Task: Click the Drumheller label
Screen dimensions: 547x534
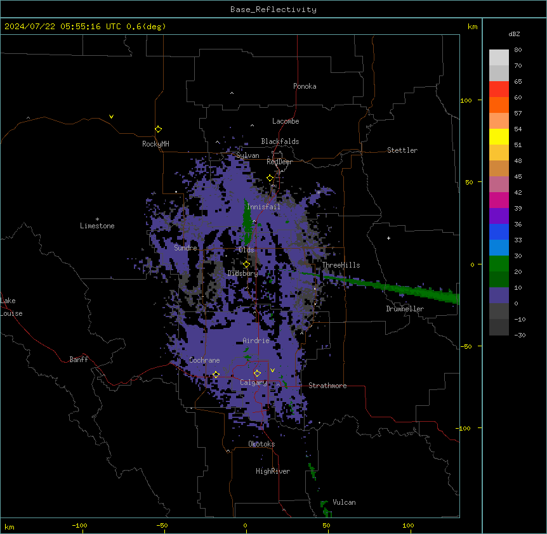Action: point(405,309)
